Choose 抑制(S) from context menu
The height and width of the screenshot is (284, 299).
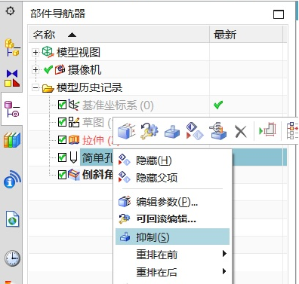tap(172, 237)
